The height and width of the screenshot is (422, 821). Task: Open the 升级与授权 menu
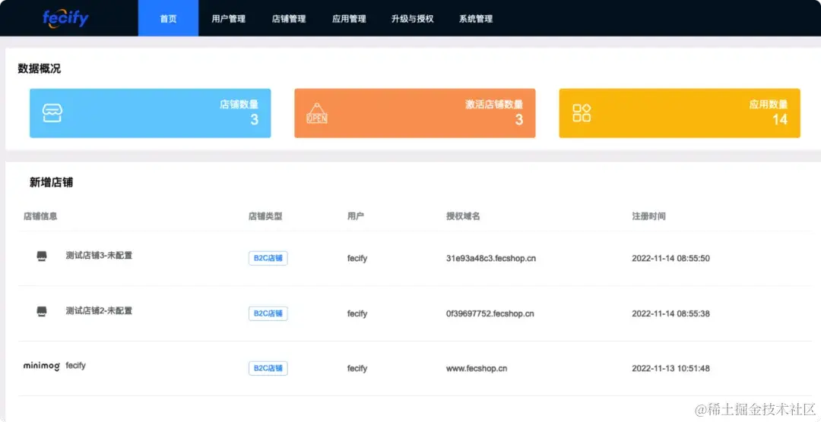[x=413, y=19]
